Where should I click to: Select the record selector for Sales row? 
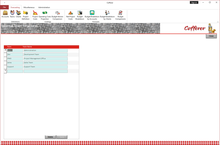click(x=5, y=63)
